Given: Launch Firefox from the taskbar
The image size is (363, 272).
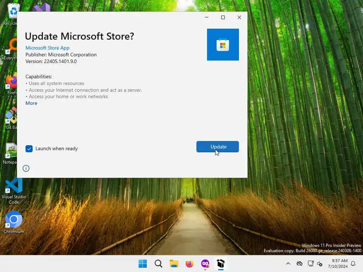Looking at the screenshot, I should (189, 263).
